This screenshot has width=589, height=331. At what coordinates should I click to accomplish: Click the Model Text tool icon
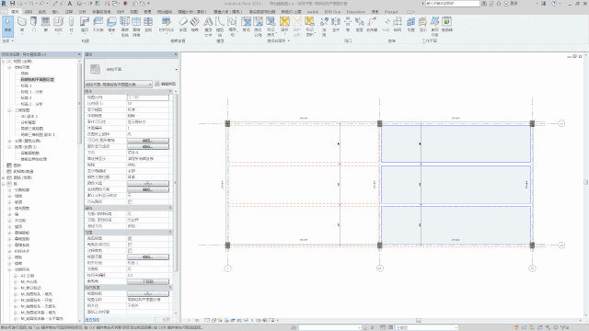pyautogui.click(x=208, y=26)
